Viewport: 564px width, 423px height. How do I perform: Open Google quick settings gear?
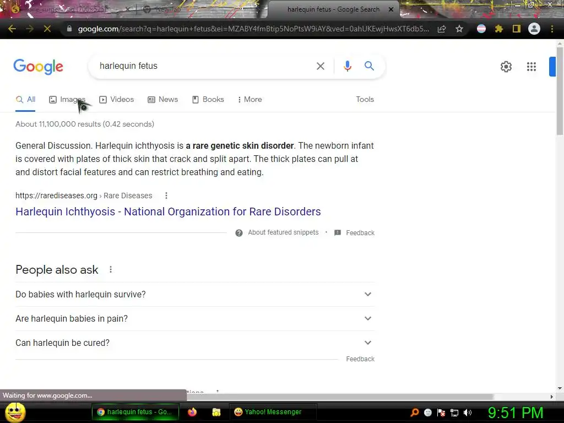(x=506, y=67)
